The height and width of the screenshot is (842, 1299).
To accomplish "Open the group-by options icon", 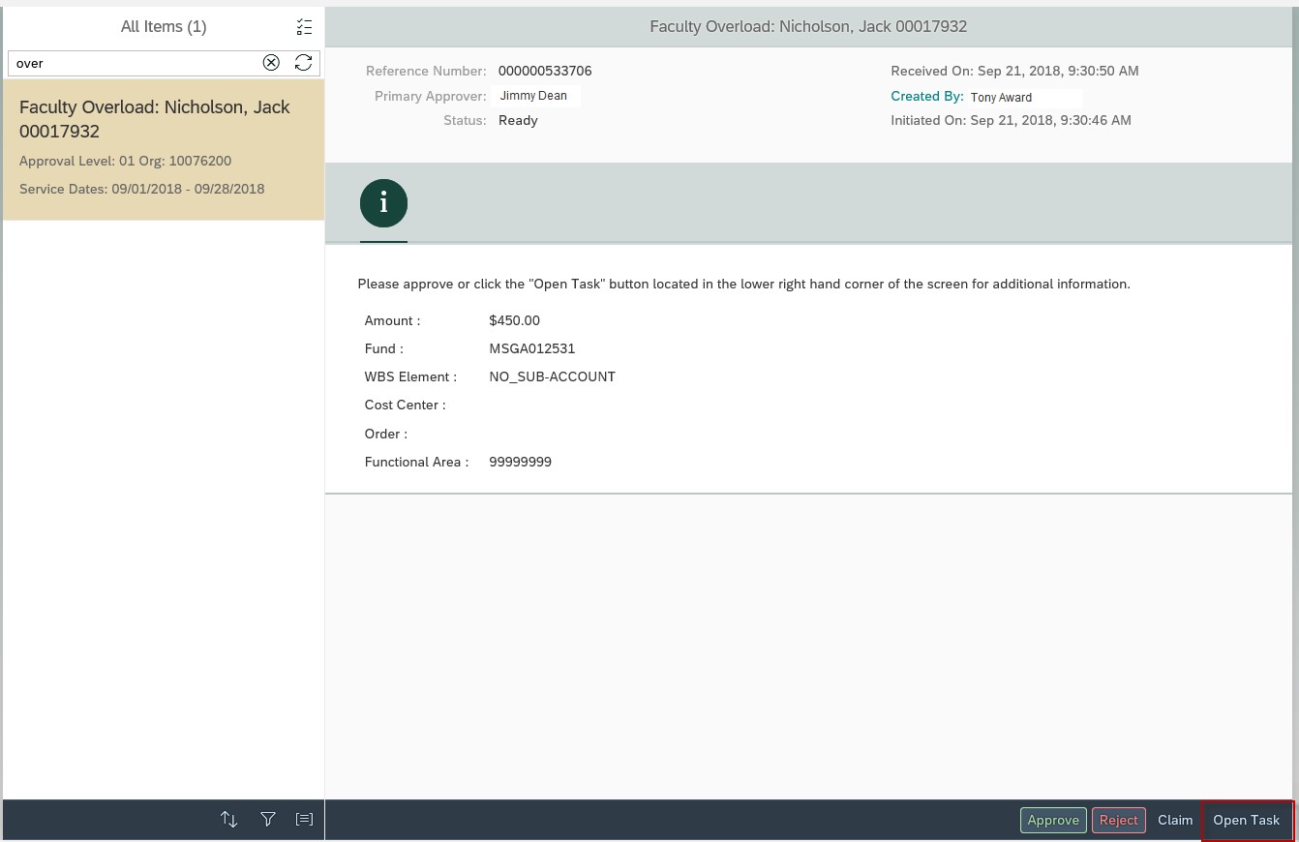I will pyautogui.click(x=304, y=820).
